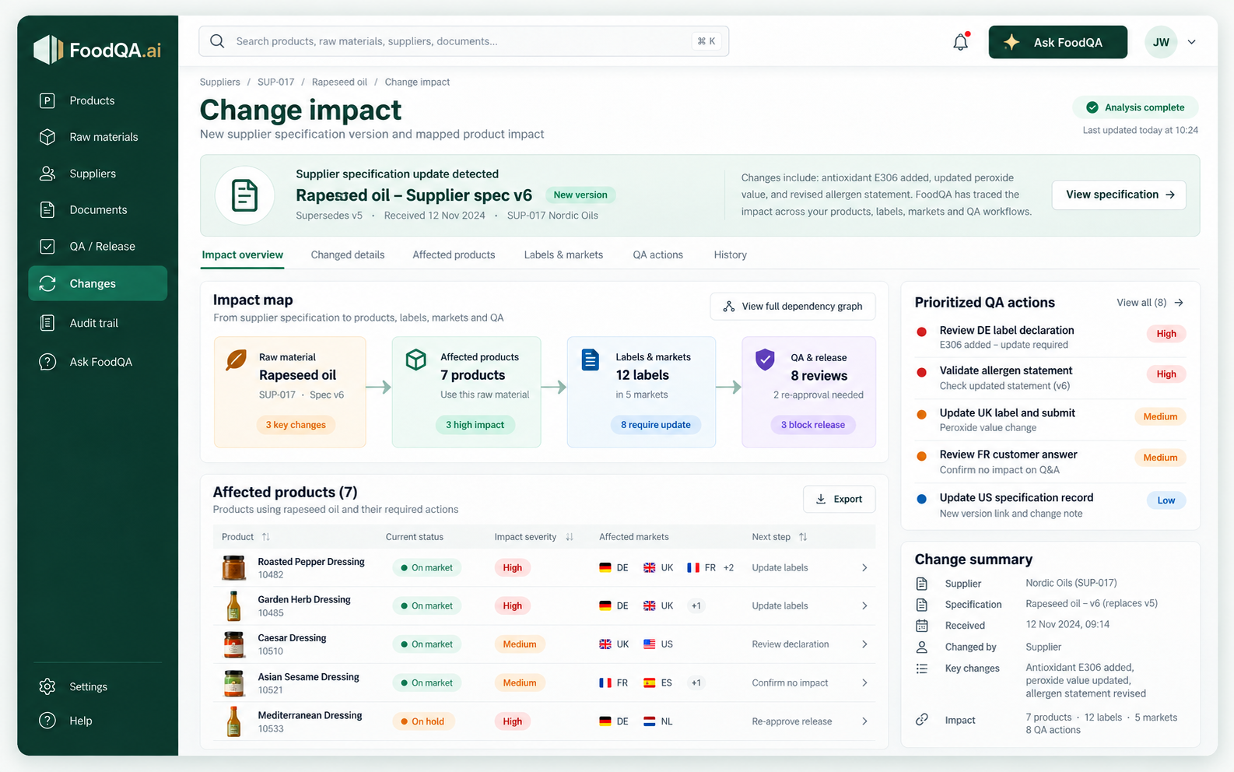Open the JW user menu chevron

click(x=1191, y=42)
